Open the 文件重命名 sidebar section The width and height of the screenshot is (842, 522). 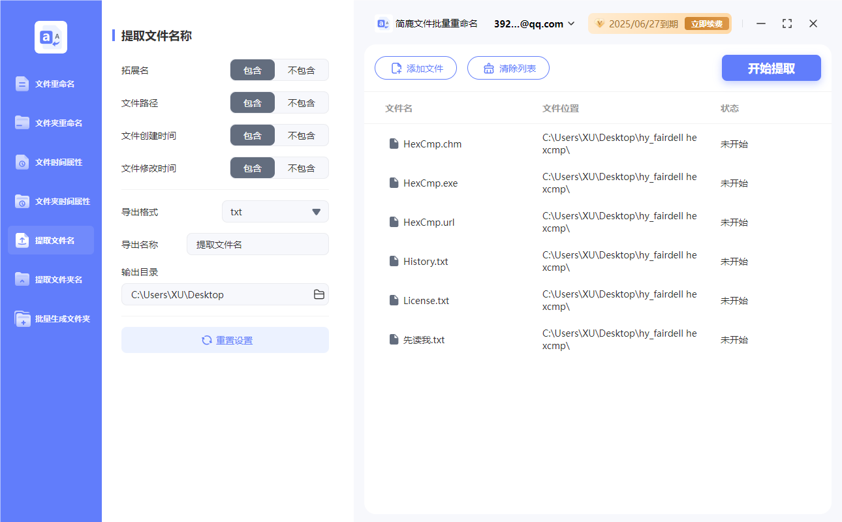50,84
